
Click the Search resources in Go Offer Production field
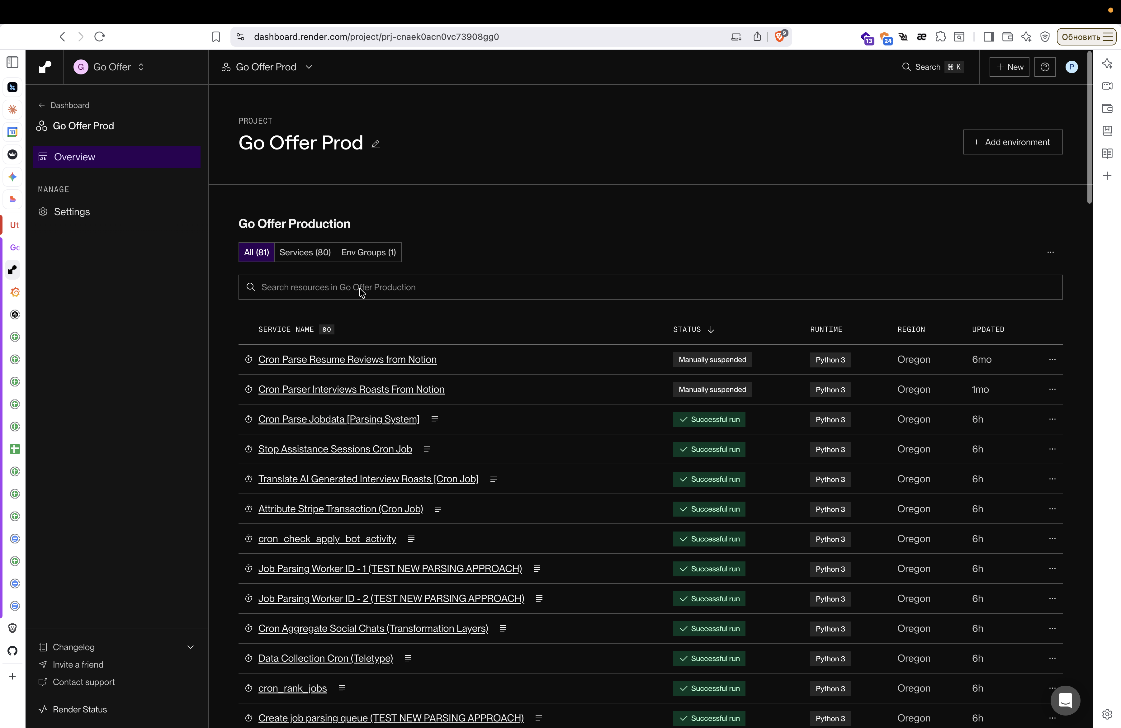pos(650,287)
